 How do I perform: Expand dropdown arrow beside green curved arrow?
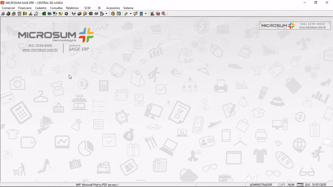[x=131, y=14]
